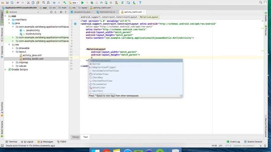Viewport: 271px width, 152px height.
Task: Click the green Run app button
Action: 83,3
